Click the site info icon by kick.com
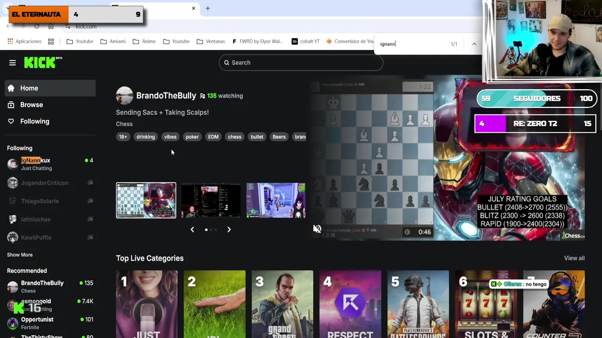The image size is (602, 338). click(x=68, y=26)
